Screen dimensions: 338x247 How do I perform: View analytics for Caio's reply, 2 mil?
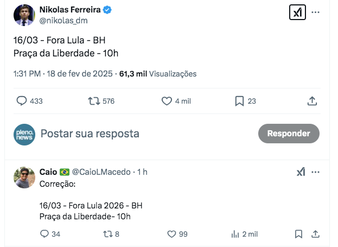coord(235,234)
